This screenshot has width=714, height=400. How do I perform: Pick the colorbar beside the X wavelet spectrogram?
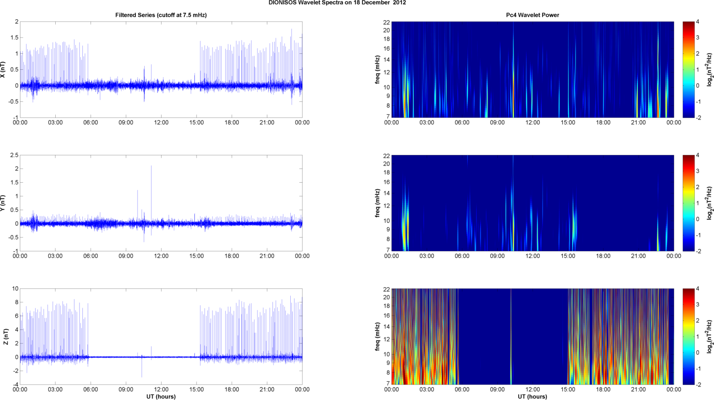click(x=689, y=70)
